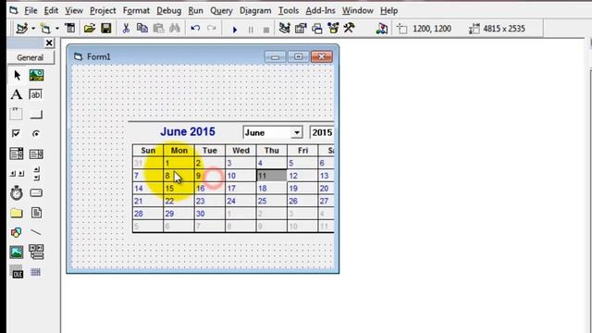592x333 pixels.
Task: Select the Pointer tool in toolbox
Action: 17,75
